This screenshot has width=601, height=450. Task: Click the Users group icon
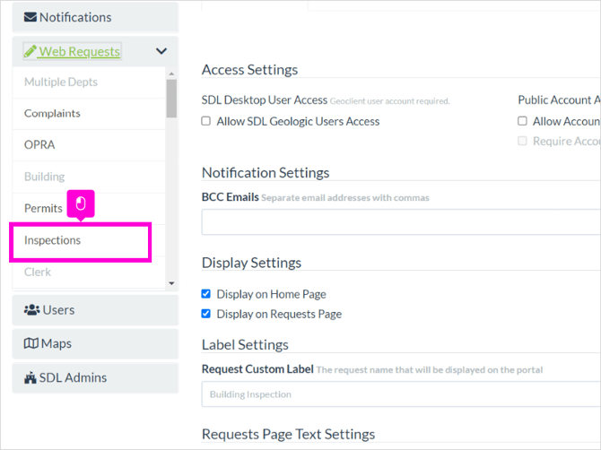point(31,310)
